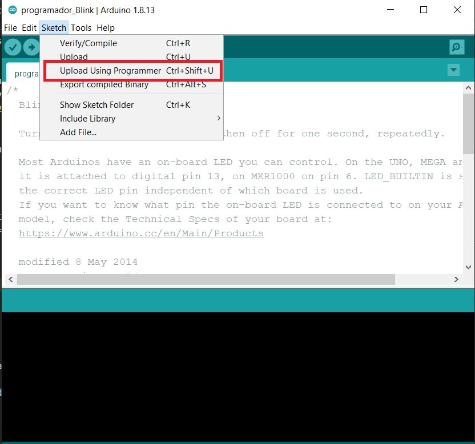475x444 pixels.
Task: Click the horizontal scrollbar left arrow
Action: [x=11, y=279]
